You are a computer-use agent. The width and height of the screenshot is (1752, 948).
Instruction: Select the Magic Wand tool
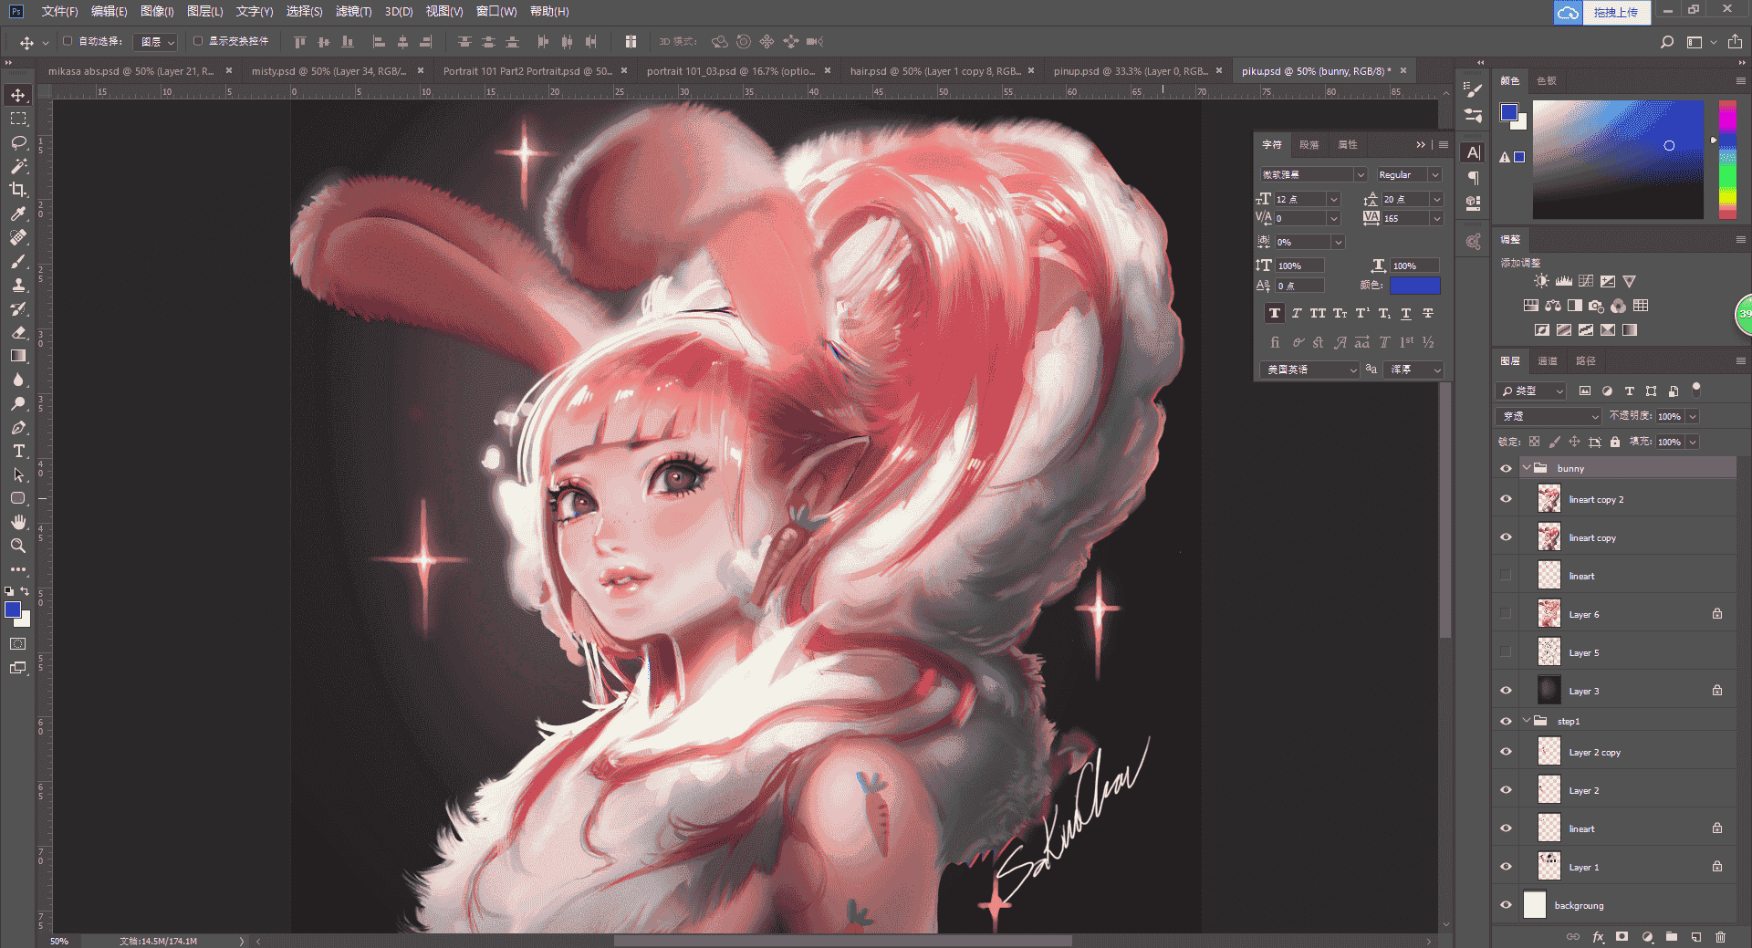pos(18,166)
